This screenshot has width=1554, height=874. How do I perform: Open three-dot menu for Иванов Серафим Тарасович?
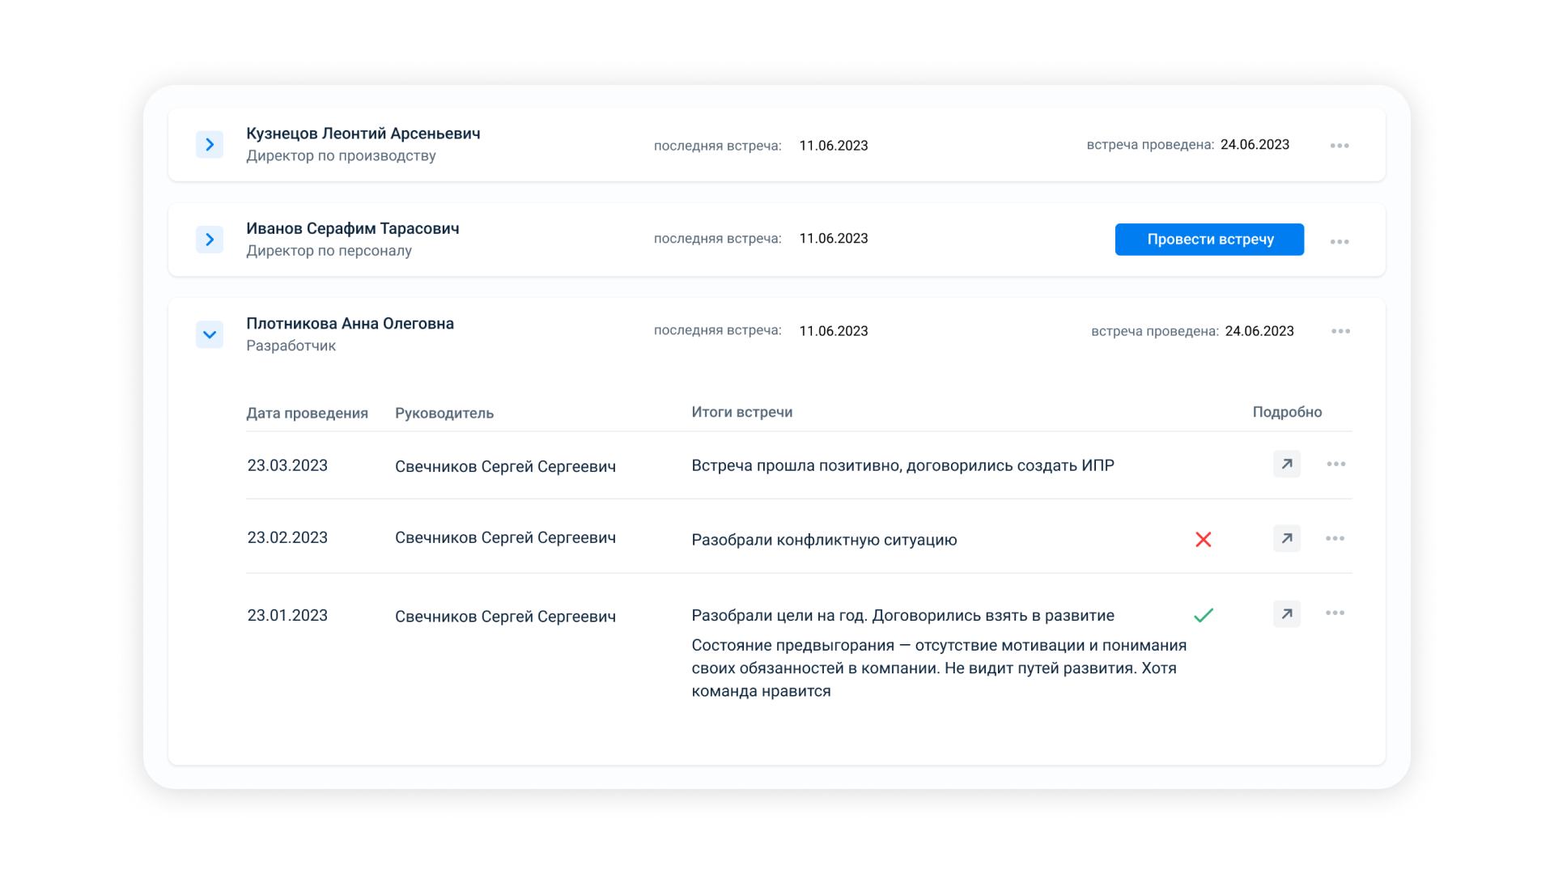pyautogui.click(x=1340, y=242)
